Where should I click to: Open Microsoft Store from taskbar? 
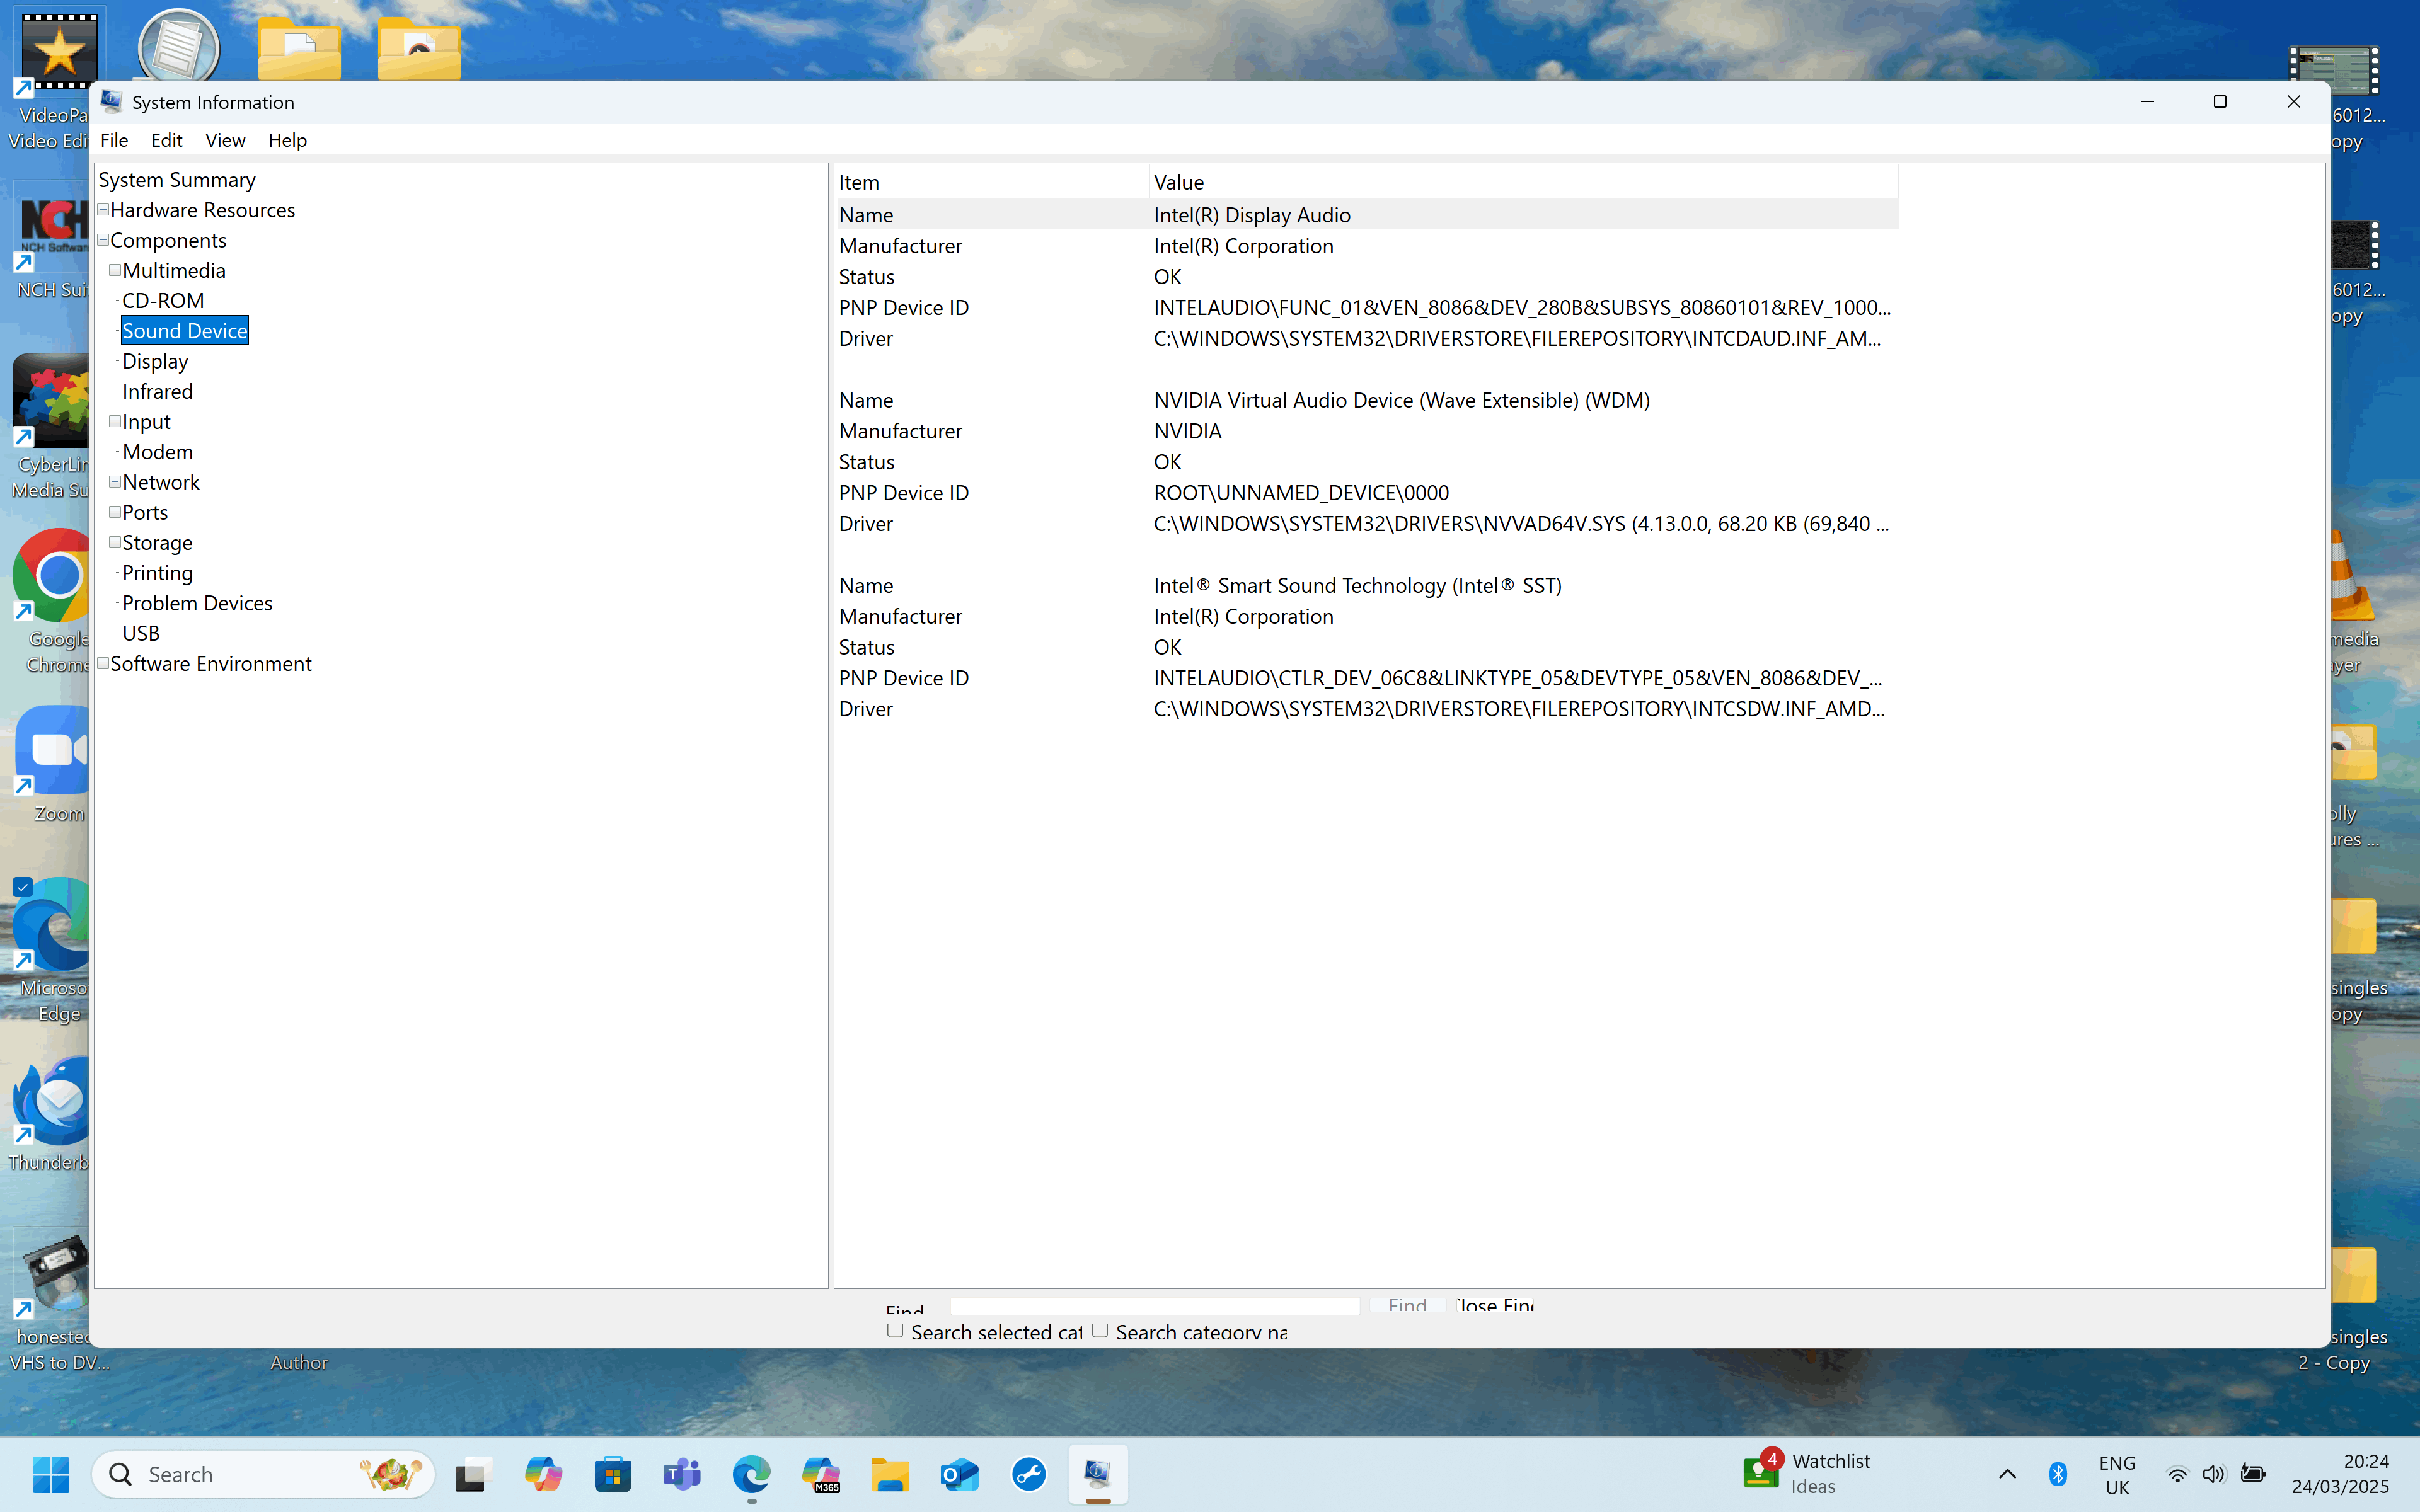[612, 1475]
